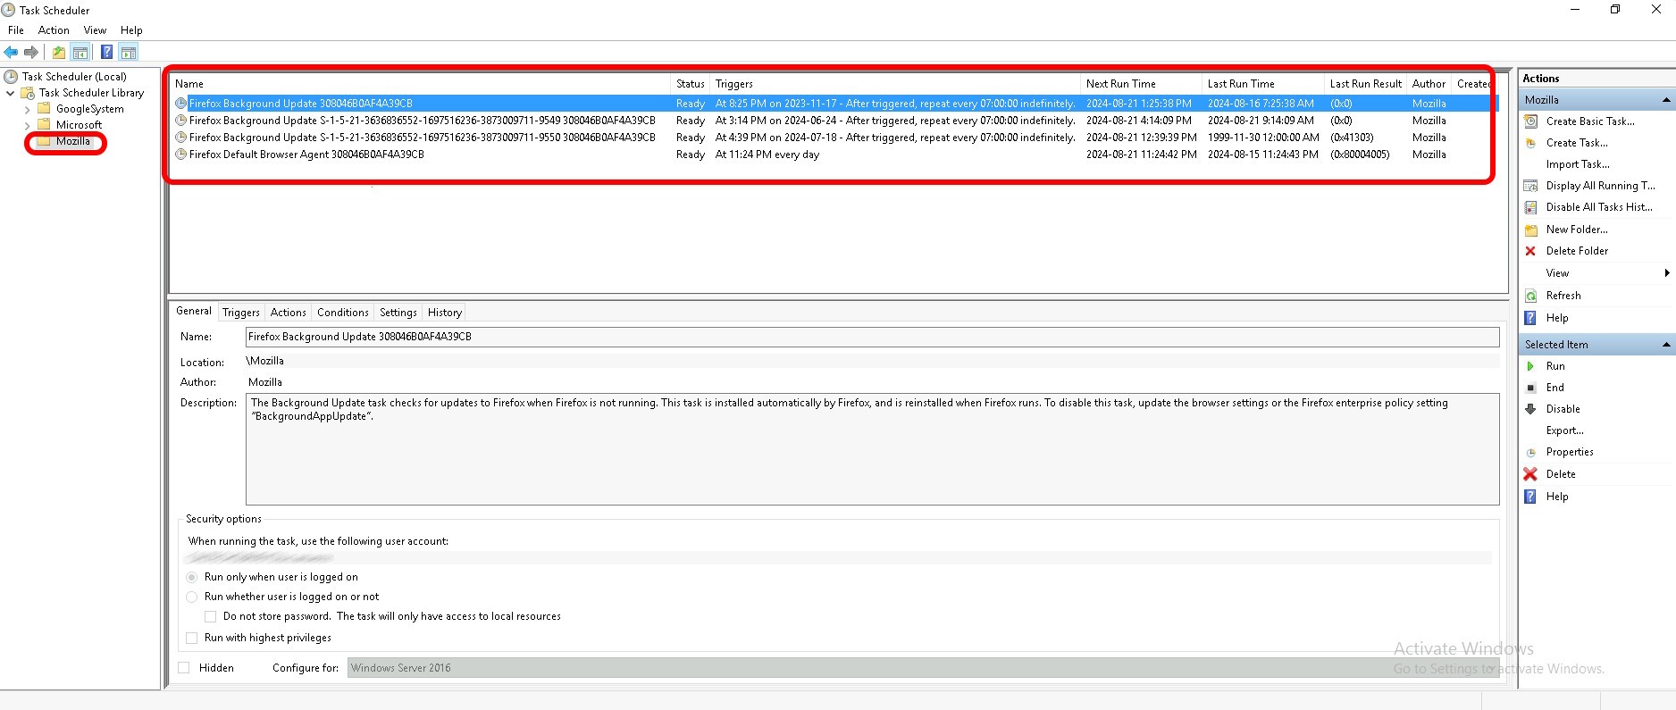Run the selected task with green arrow
Viewport: 1676px width, 710px height.
point(1530,366)
